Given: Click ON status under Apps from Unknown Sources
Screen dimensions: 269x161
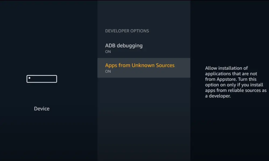Looking at the screenshot, I should click(x=108, y=71).
